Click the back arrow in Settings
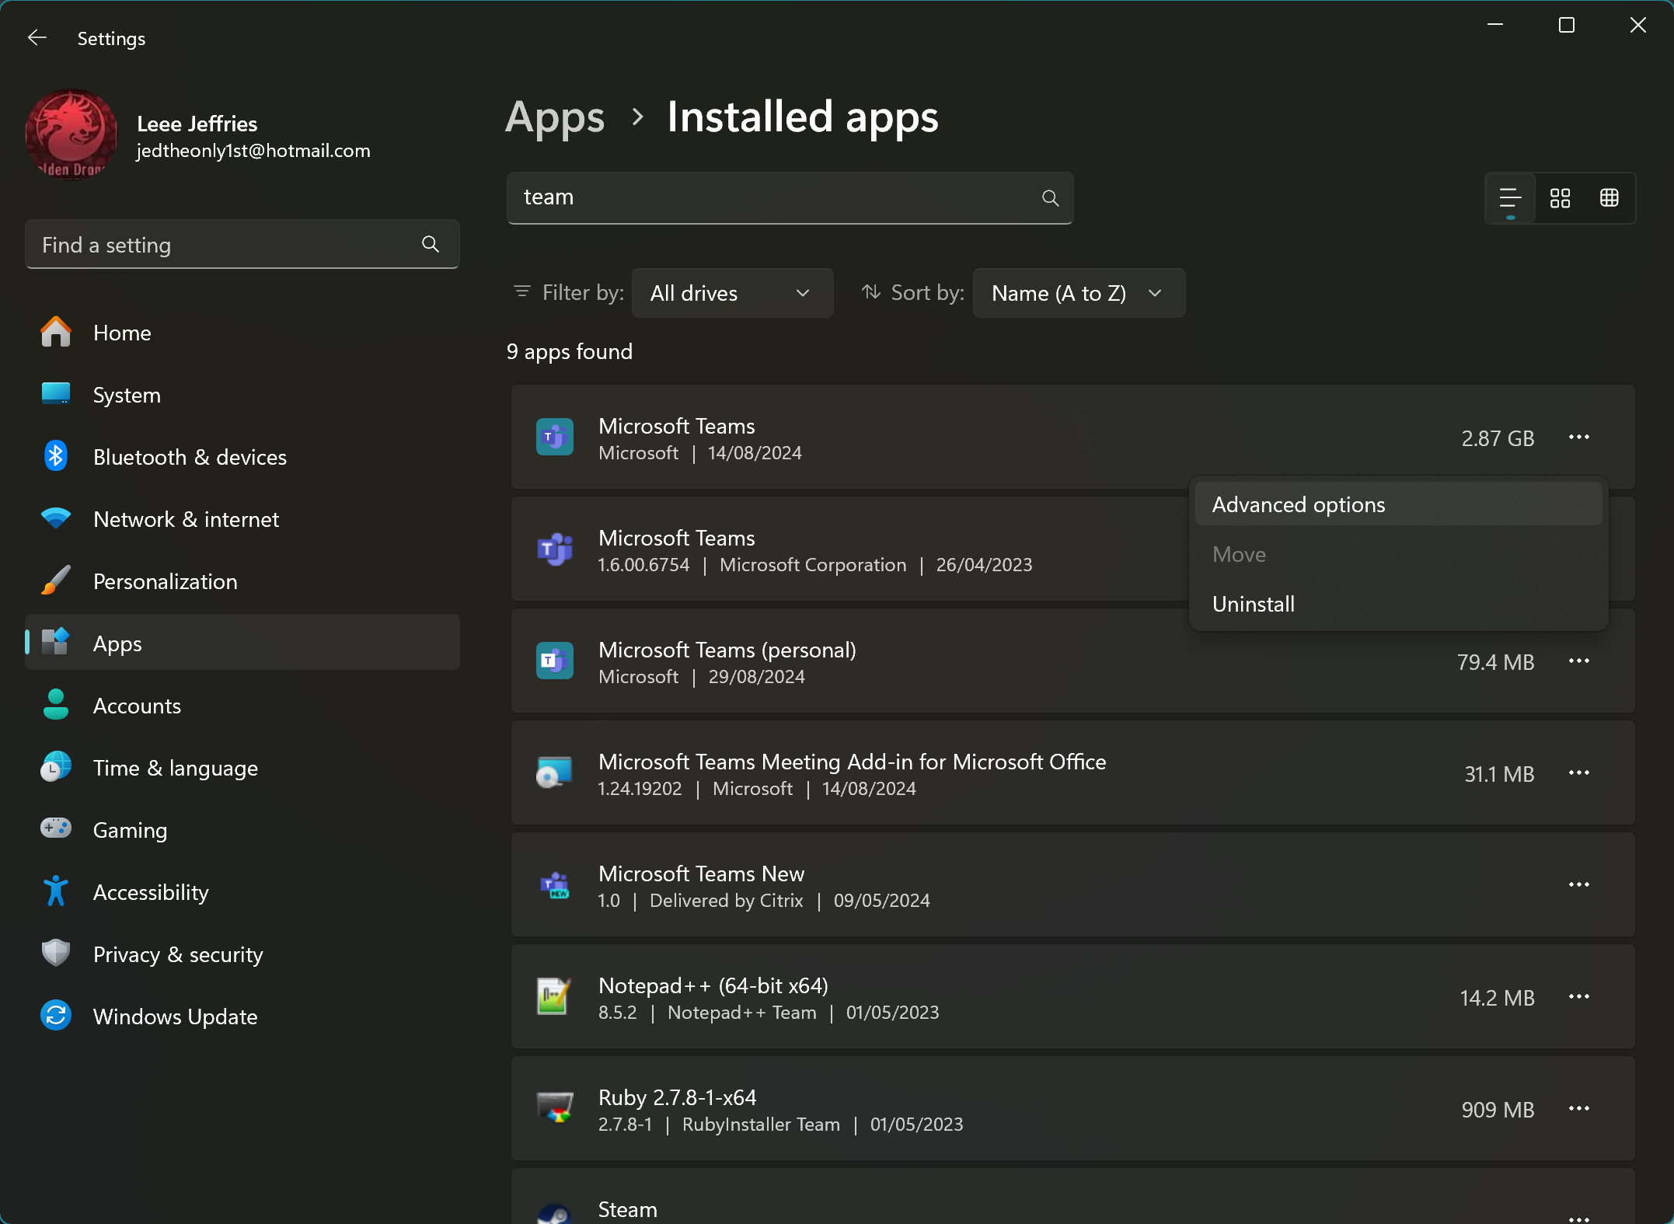The image size is (1674, 1224). [37, 38]
